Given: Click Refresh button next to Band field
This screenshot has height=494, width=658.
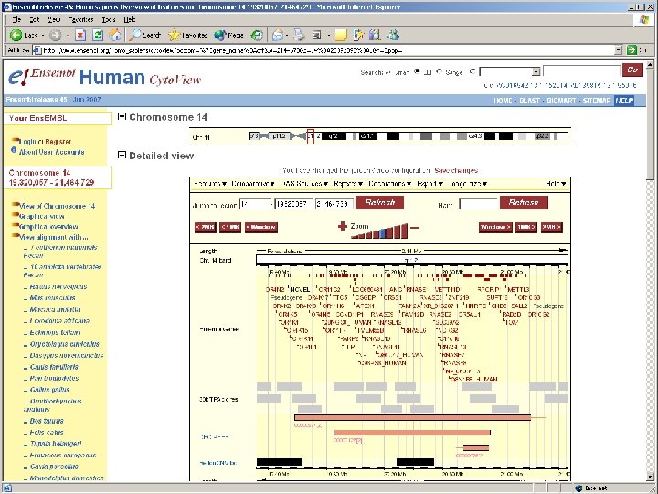Looking at the screenshot, I should click(x=524, y=202).
